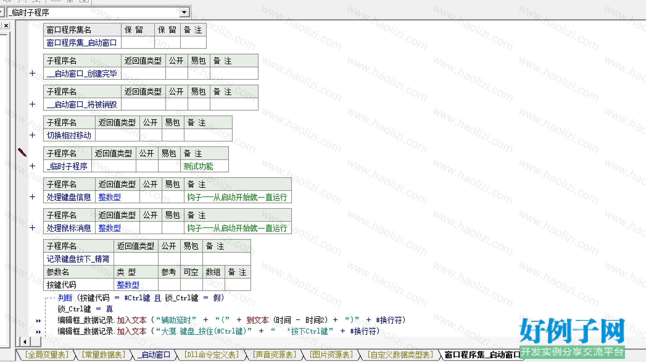
Task: Switch to the [常量数据表] tab
Action: pyautogui.click(x=104, y=355)
